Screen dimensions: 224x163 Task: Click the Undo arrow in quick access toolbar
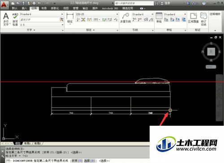click(x=39, y=3)
